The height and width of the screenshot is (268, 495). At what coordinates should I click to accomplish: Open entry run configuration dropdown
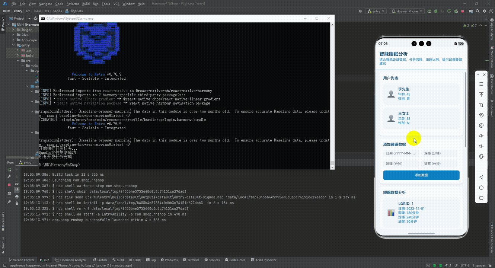tap(377, 11)
